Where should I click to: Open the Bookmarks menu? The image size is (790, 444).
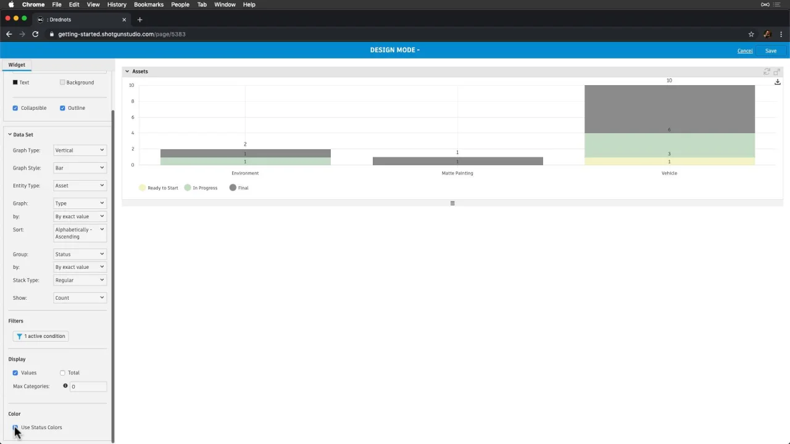pyautogui.click(x=149, y=4)
